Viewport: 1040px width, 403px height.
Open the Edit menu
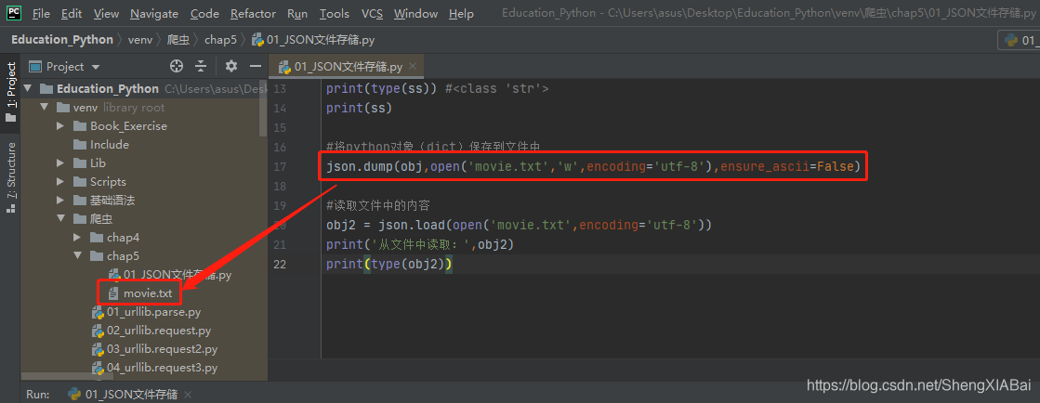click(x=72, y=13)
